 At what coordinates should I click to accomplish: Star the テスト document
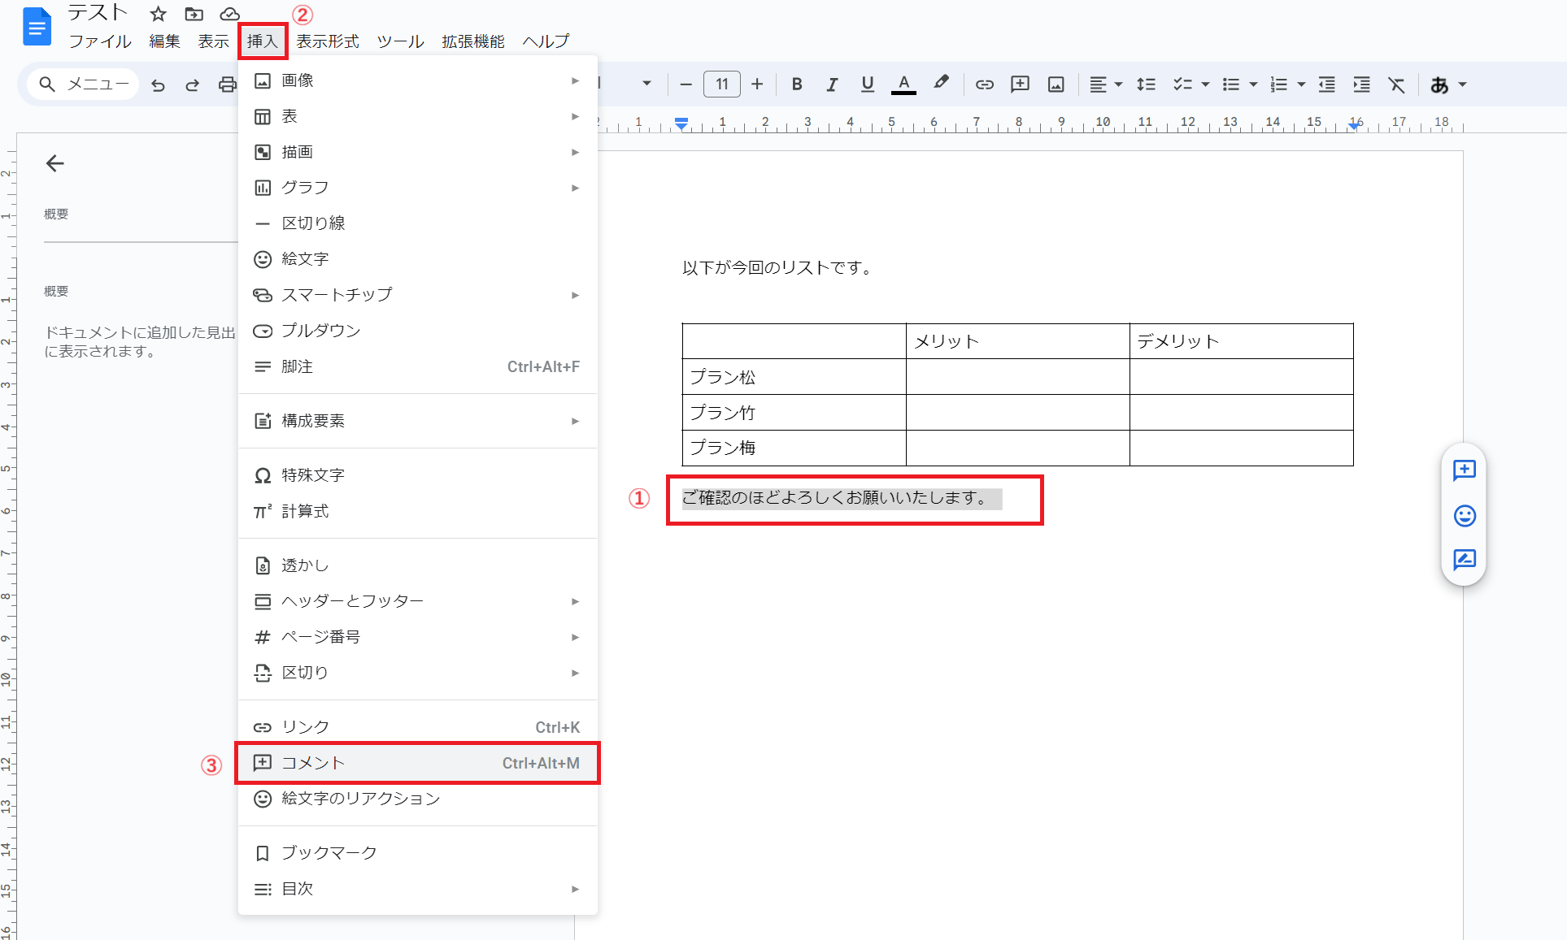(159, 14)
